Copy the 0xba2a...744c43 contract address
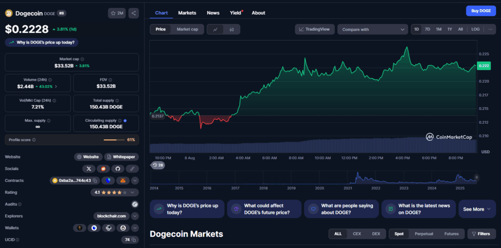The height and width of the screenshot is (248, 501). click(95, 180)
